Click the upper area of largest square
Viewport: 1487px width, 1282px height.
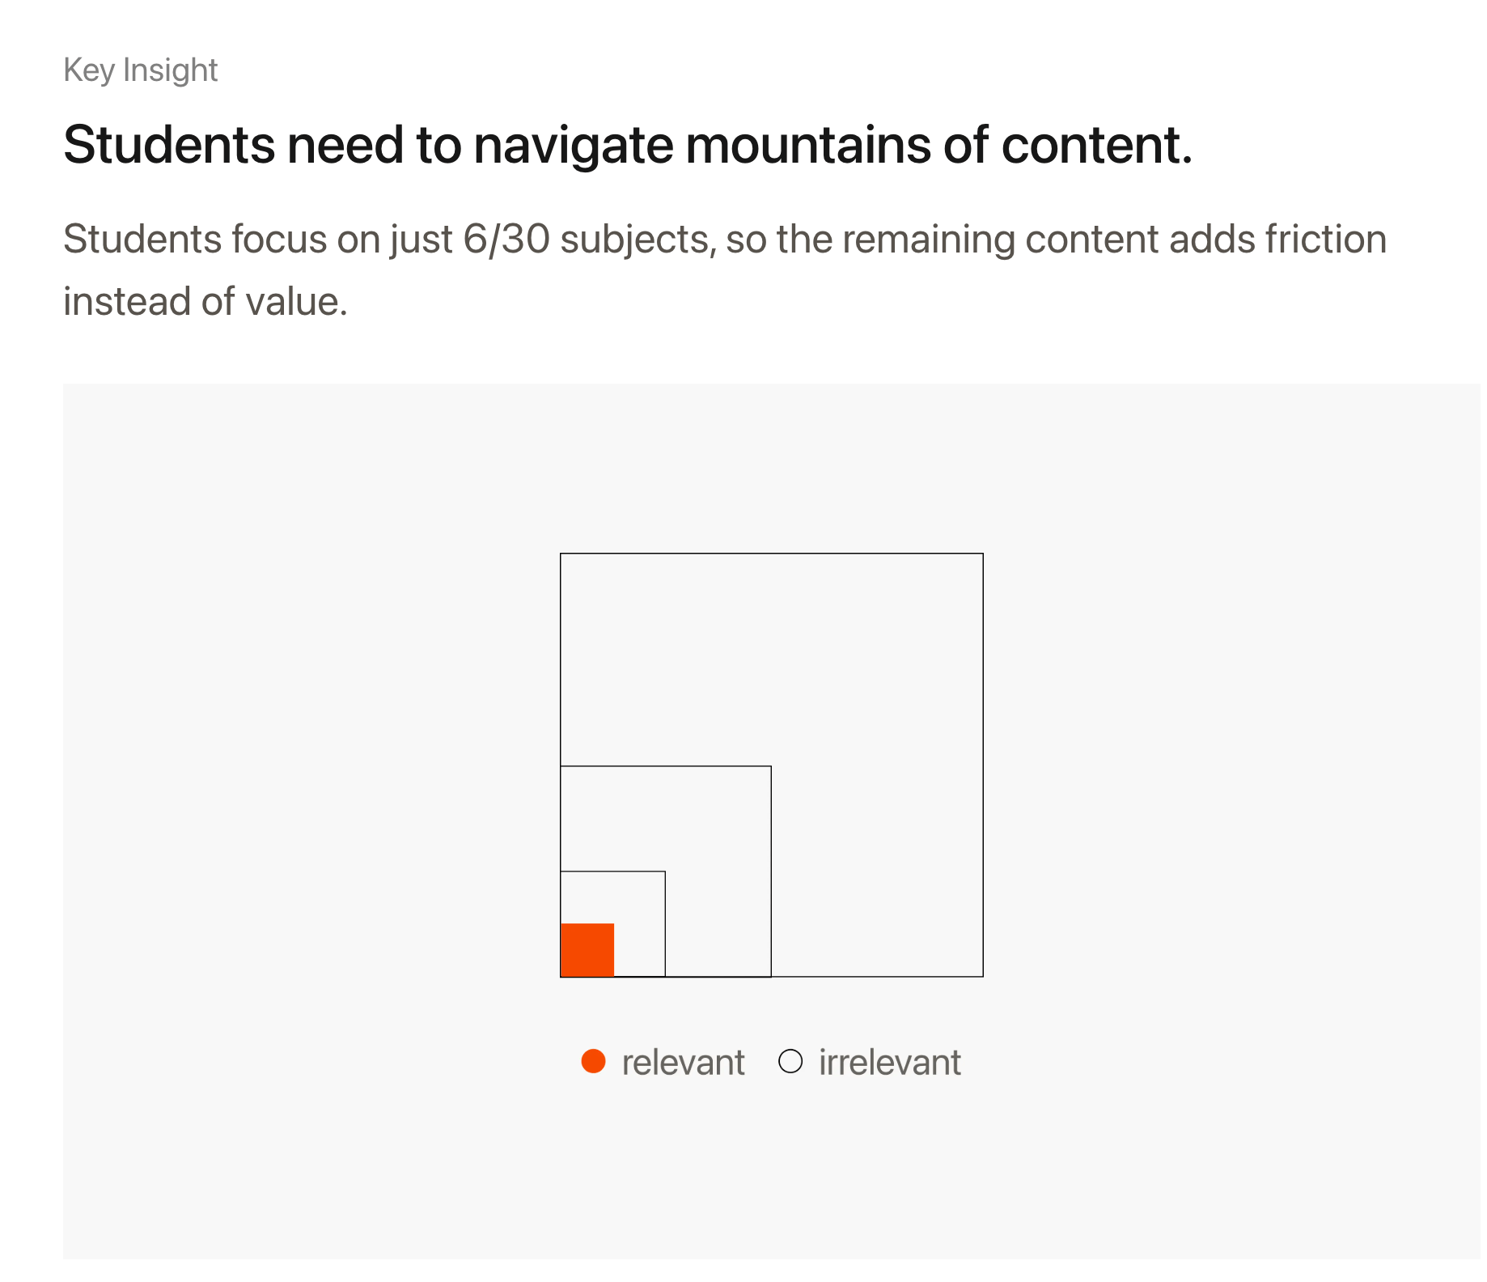tap(771, 647)
